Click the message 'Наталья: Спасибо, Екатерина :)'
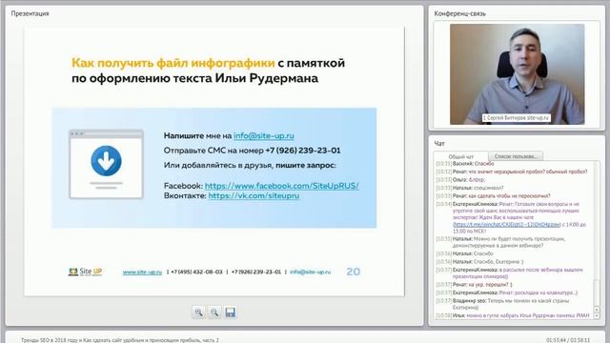Image resolution: width=610 pixels, height=343 pixels. pos(479,262)
